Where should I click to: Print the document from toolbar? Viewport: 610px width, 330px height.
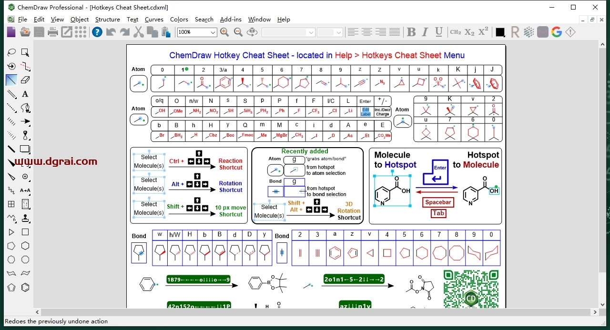click(53, 32)
